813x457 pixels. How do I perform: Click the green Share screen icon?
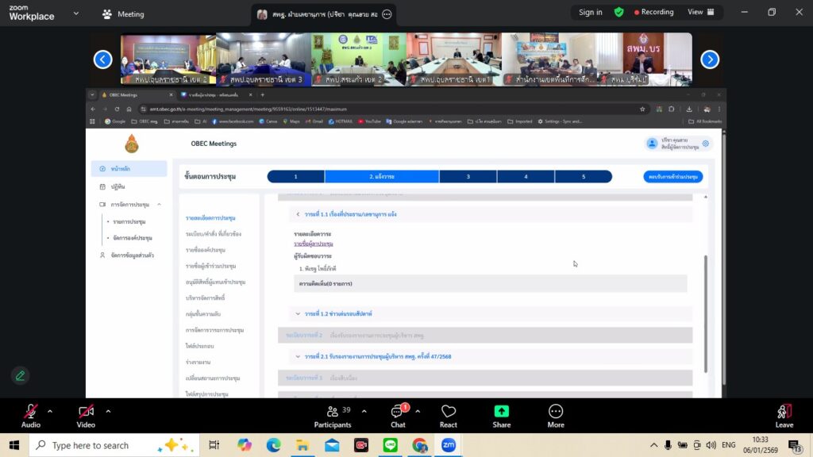(x=501, y=411)
